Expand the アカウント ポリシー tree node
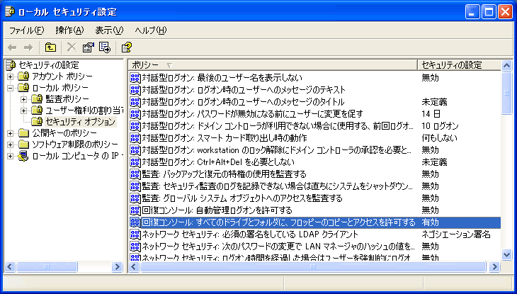517x294 pixels. coord(11,77)
